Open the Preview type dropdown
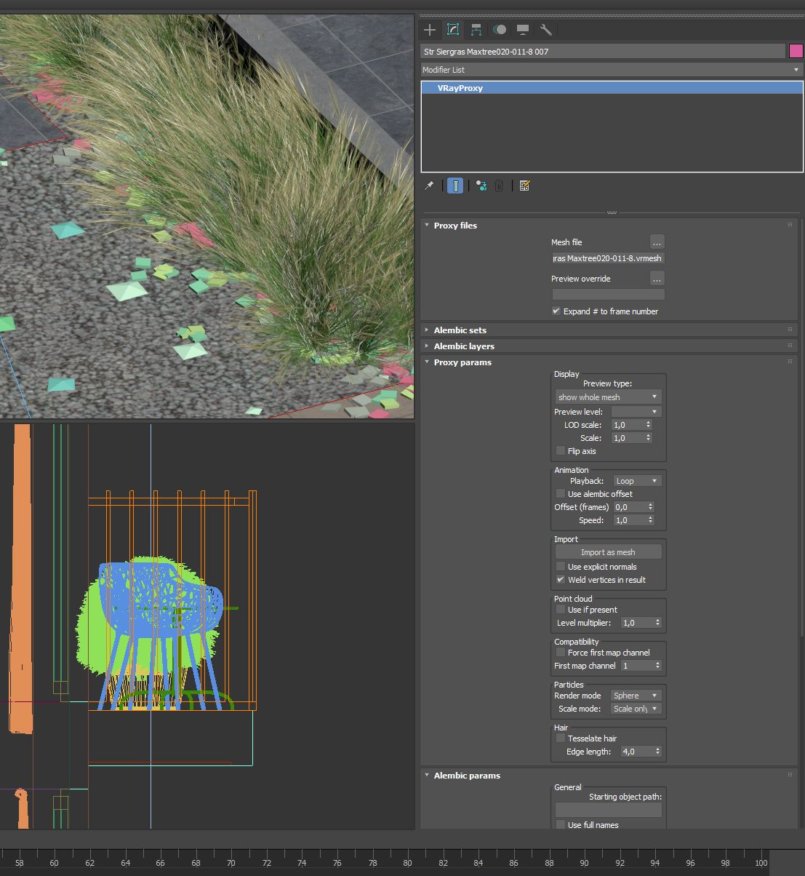805x876 pixels. coord(608,397)
